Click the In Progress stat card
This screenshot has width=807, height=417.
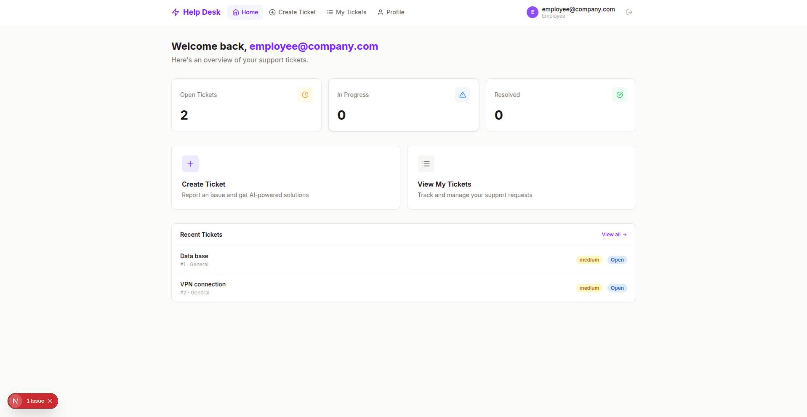404,105
